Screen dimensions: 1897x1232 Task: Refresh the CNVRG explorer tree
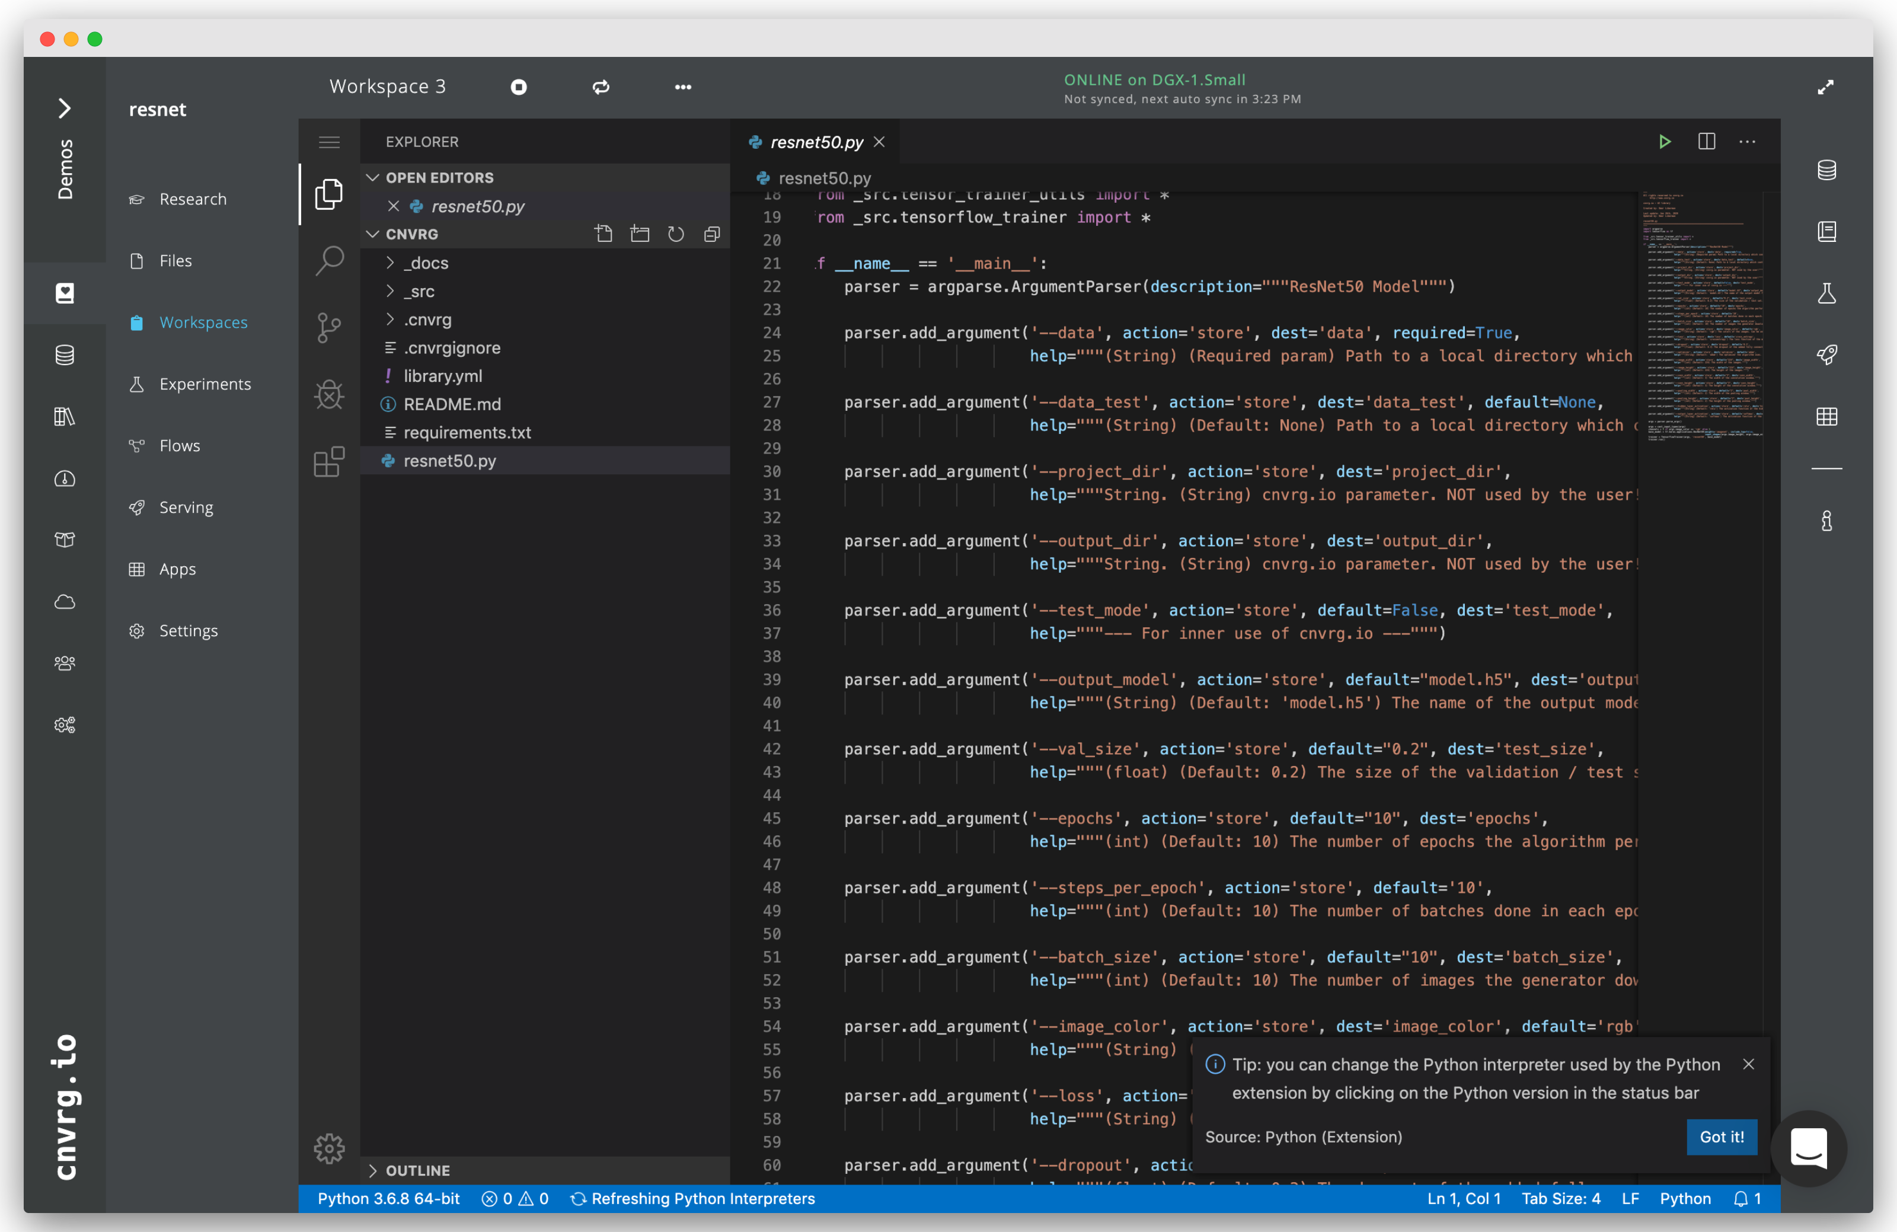(x=676, y=234)
